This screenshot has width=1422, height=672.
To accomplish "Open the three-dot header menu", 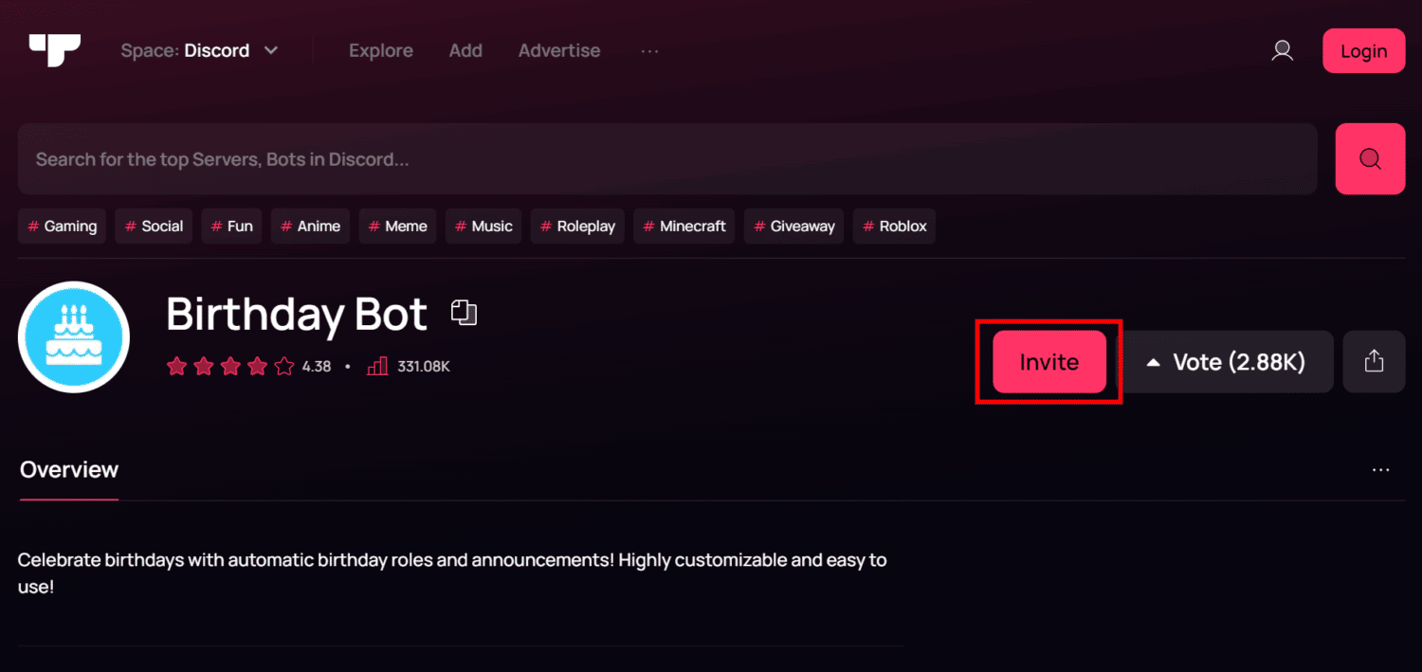I will pyautogui.click(x=649, y=50).
